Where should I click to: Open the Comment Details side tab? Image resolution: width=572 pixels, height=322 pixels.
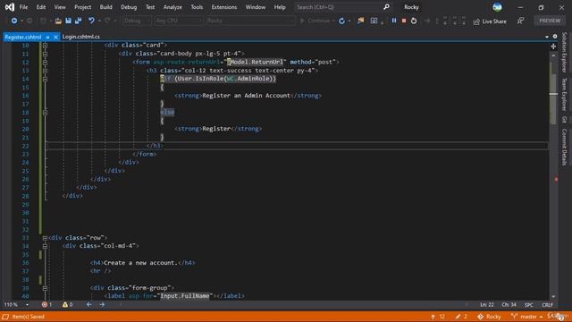point(564,147)
